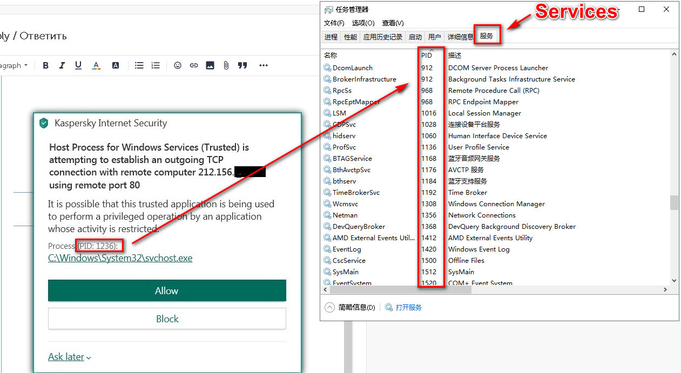Click gear icon beside AMD External Events
The width and height of the screenshot is (681, 373).
click(327, 238)
